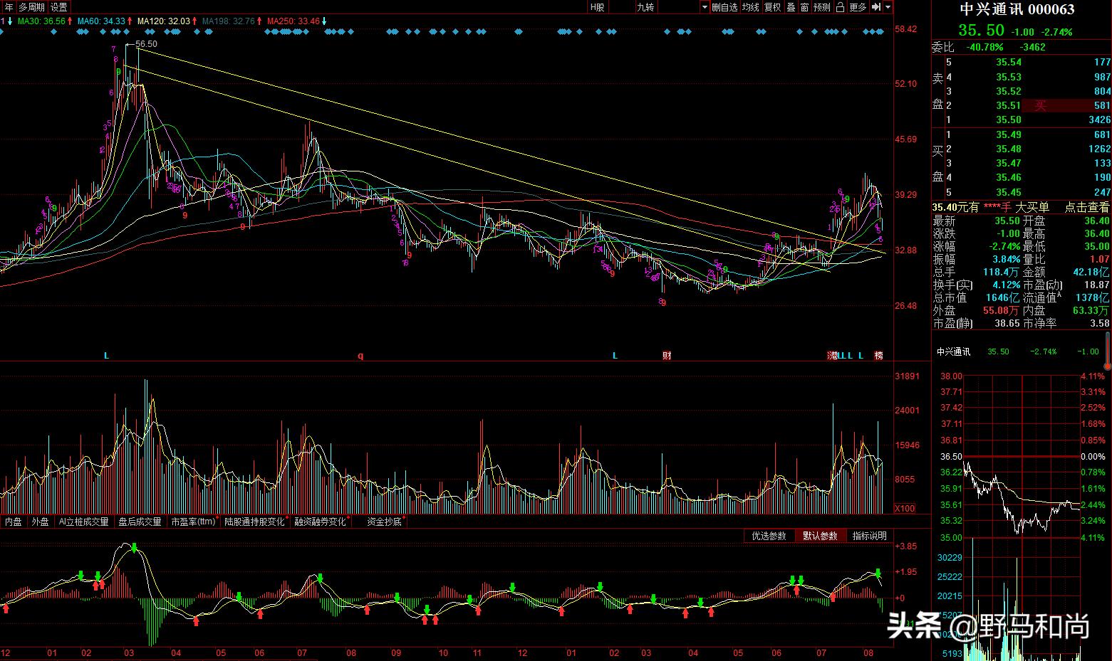Click the MA250: 33.46 indicator label
The height and width of the screenshot is (661, 1112).
tap(293, 21)
